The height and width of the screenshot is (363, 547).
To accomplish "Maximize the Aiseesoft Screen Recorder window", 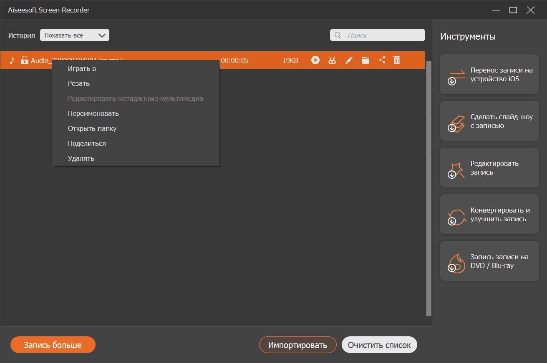I will point(513,10).
